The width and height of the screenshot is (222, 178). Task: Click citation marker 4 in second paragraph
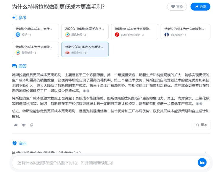[x=201, y=104]
